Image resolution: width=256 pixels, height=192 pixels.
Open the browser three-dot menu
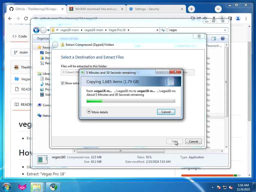pos(246,18)
